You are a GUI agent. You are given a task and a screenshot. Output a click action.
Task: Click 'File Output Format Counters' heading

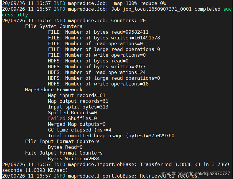64,153
